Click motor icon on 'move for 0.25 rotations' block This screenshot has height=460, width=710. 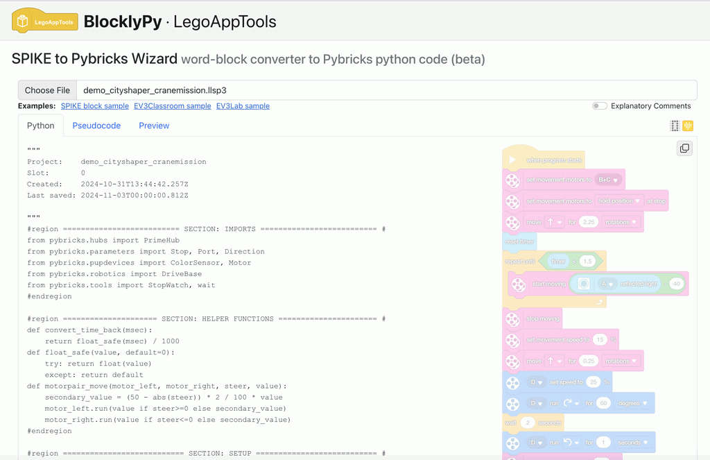[x=512, y=361]
